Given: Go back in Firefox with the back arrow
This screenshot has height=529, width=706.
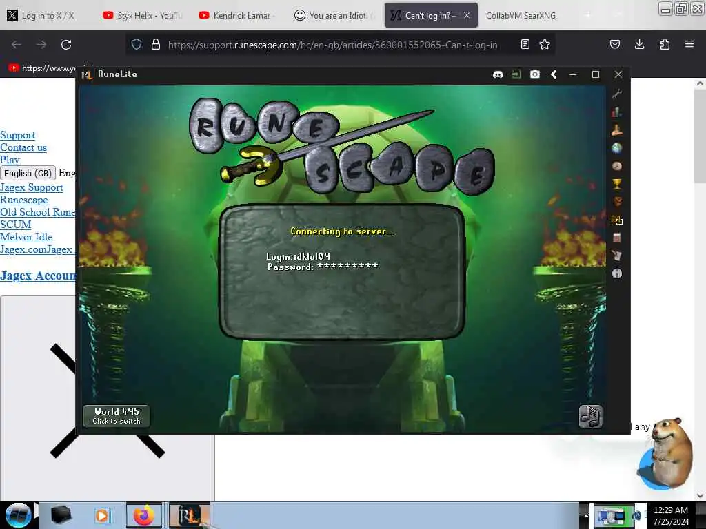Looking at the screenshot, I should (x=17, y=45).
